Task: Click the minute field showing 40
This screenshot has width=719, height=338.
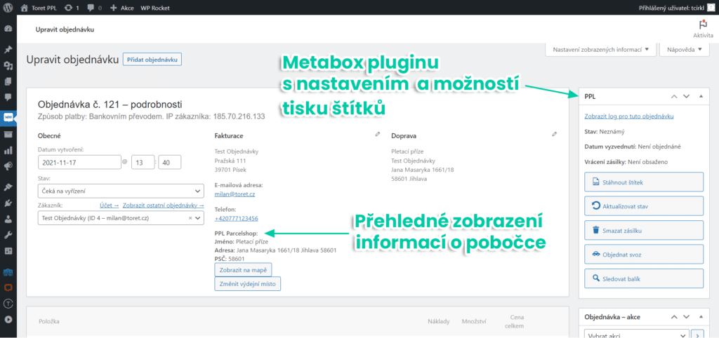Action: click(x=170, y=162)
